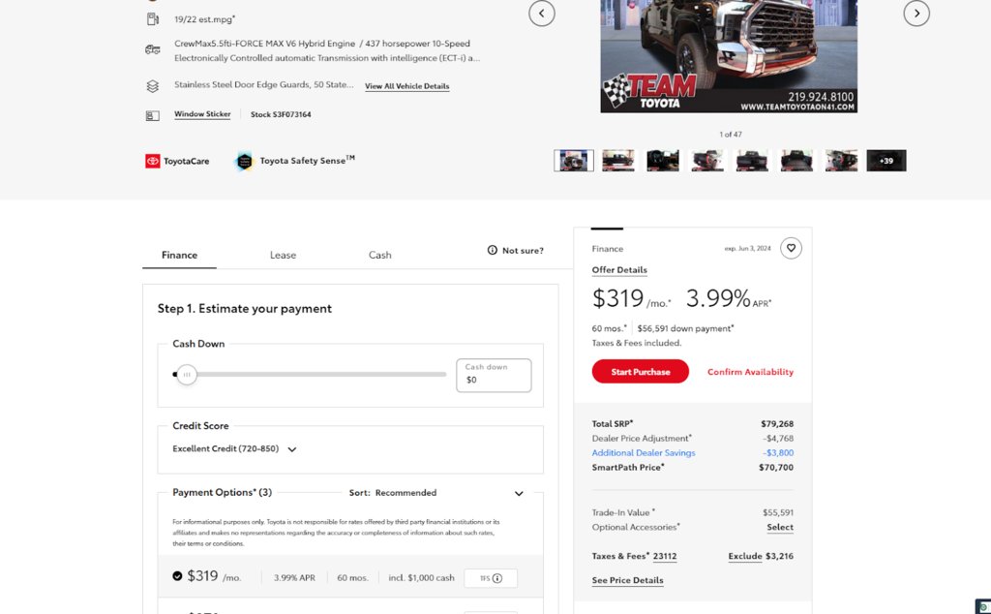
Task: Click the 19/22 est.mpg text
Action: [x=205, y=19]
